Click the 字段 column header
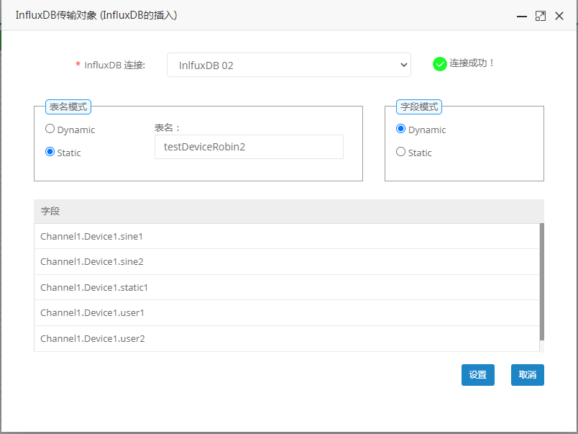The image size is (578, 434). (289, 211)
